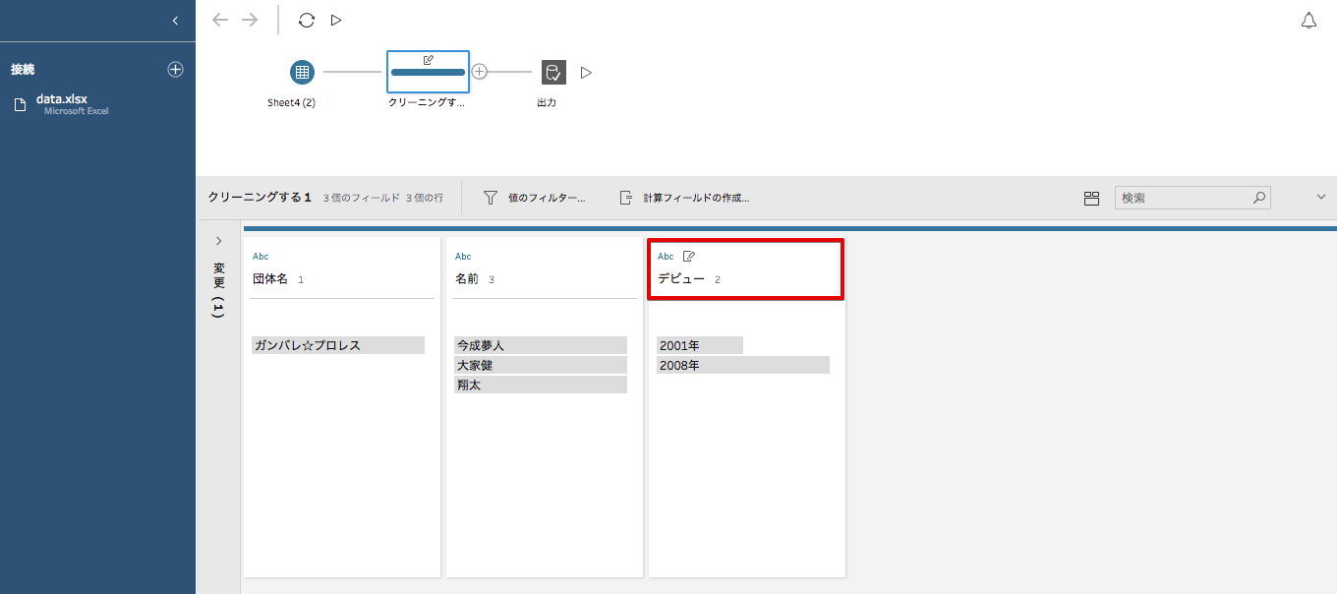The image size is (1337, 594).
Task: Click 計算フィールドの作成 to create a calculated field
Action: (685, 197)
